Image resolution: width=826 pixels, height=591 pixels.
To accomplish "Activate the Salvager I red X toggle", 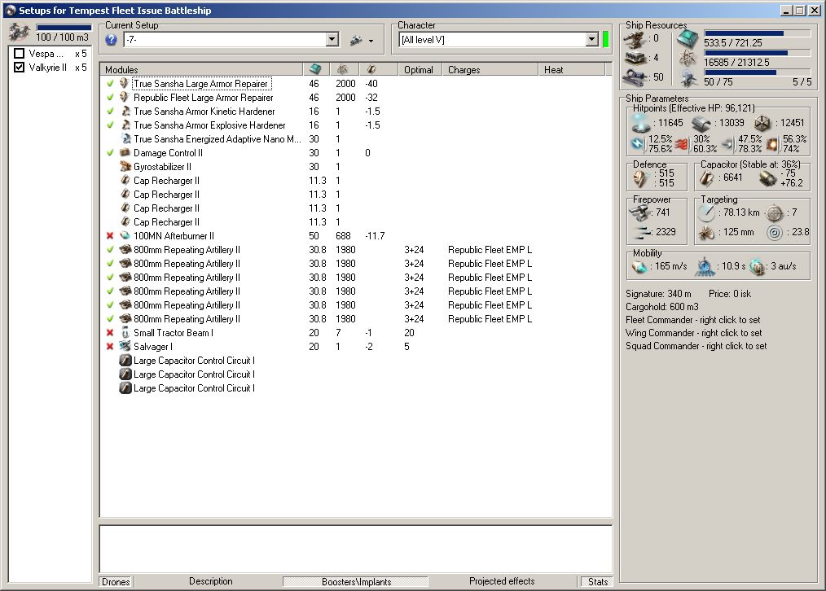I will click(110, 346).
